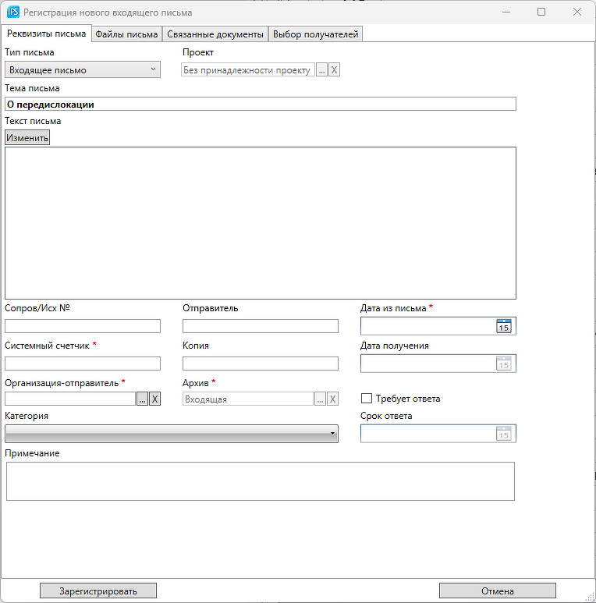Click Изменить button to edit letter text
The width and height of the screenshot is (596, 603).
pos(27,138)
